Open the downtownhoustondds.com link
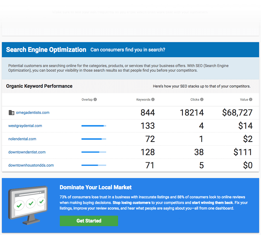This screenshot has height=235, width=261. pos(31,165)
